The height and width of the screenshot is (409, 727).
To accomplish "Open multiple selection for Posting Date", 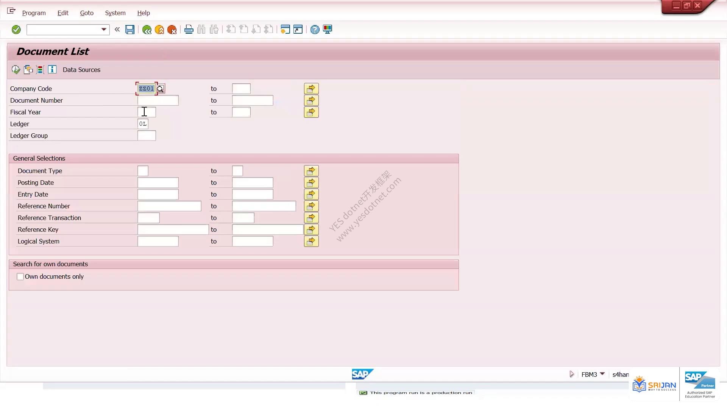I will coord(311,183).
